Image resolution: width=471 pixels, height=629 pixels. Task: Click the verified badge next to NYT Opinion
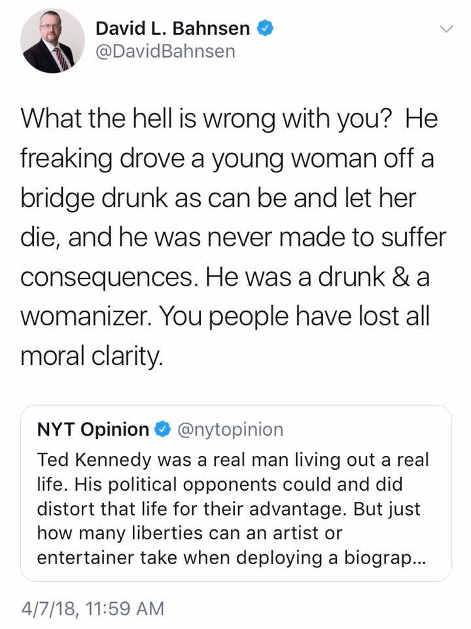162,430
